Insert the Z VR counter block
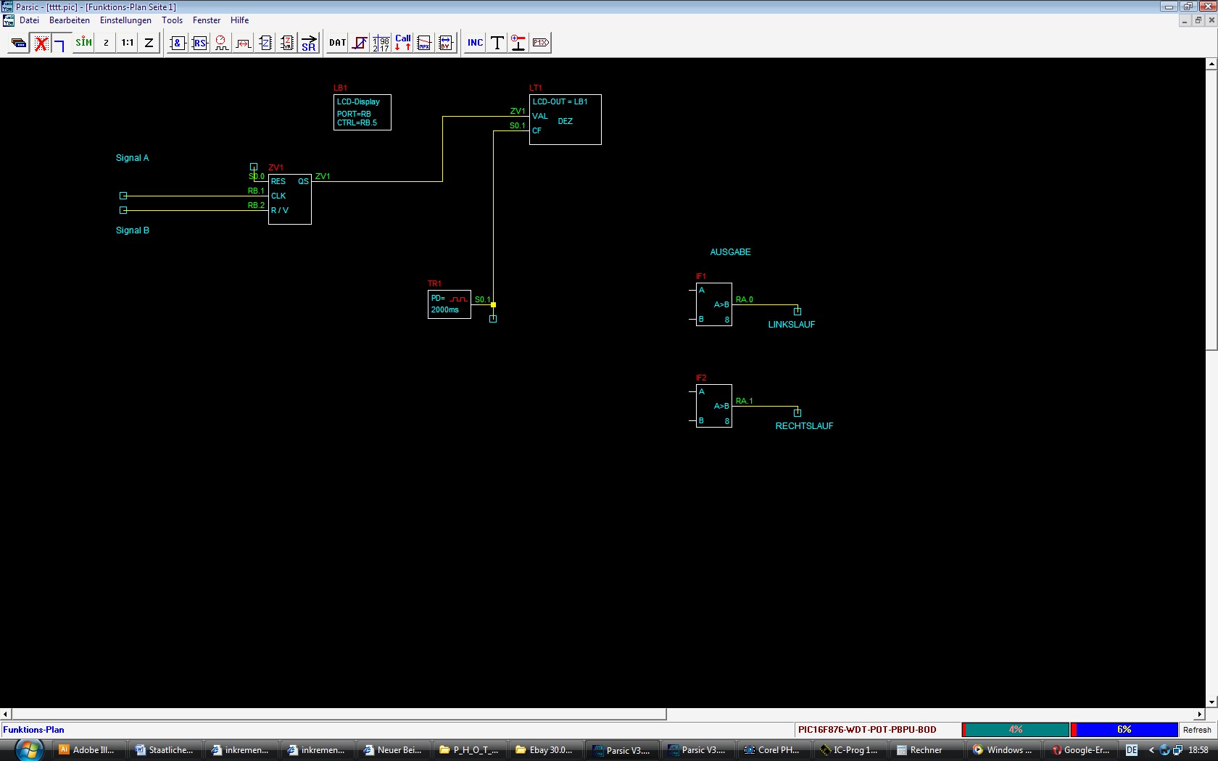This screenshot has height=761, width=1218. click(287, 43)
